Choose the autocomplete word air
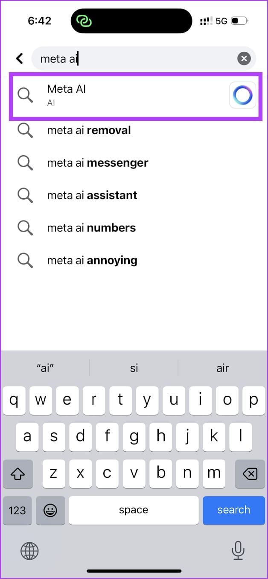The height and width of the screenshot is (579, 268). tap(223, 368)
